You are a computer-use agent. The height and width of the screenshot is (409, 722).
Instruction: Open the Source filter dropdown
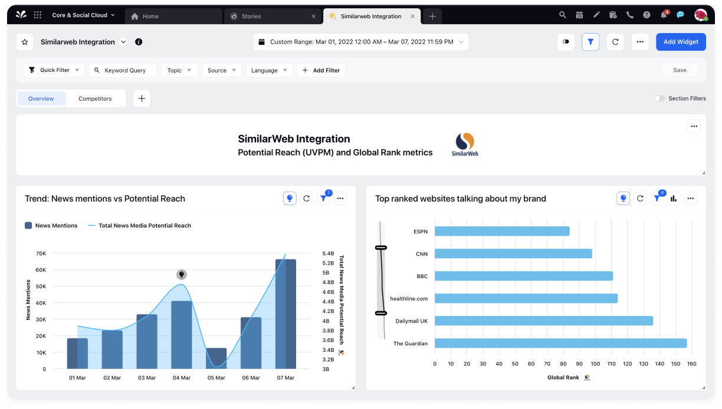coord(221,70)
